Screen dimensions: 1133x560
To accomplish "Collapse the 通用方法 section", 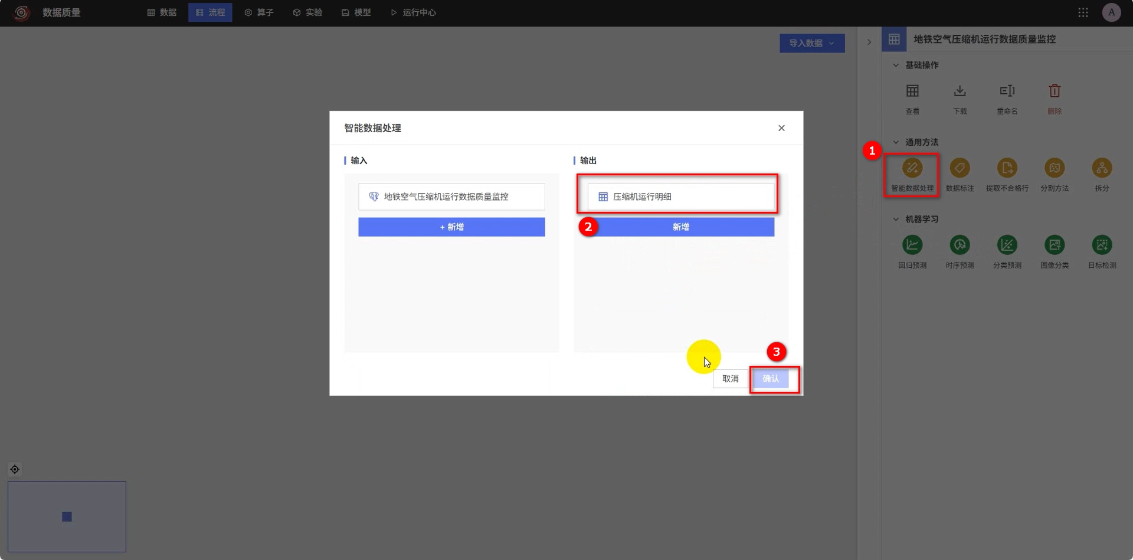I will coord(896,142).
